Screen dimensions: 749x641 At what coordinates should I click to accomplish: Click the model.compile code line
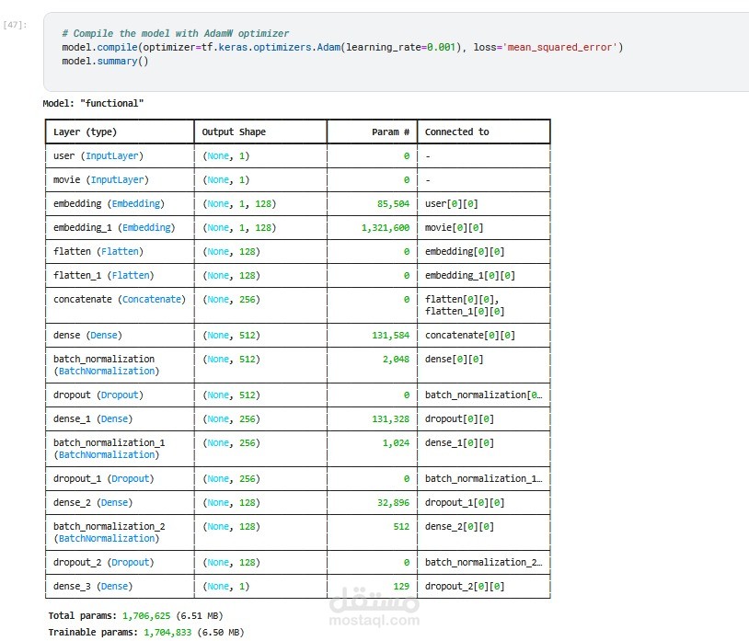[342, 47]
